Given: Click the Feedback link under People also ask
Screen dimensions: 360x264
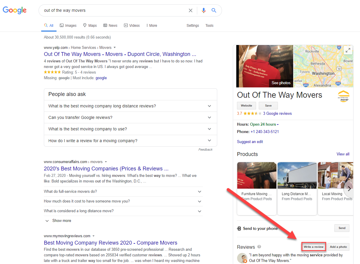Looking at the screenshot, I should 205,150.
